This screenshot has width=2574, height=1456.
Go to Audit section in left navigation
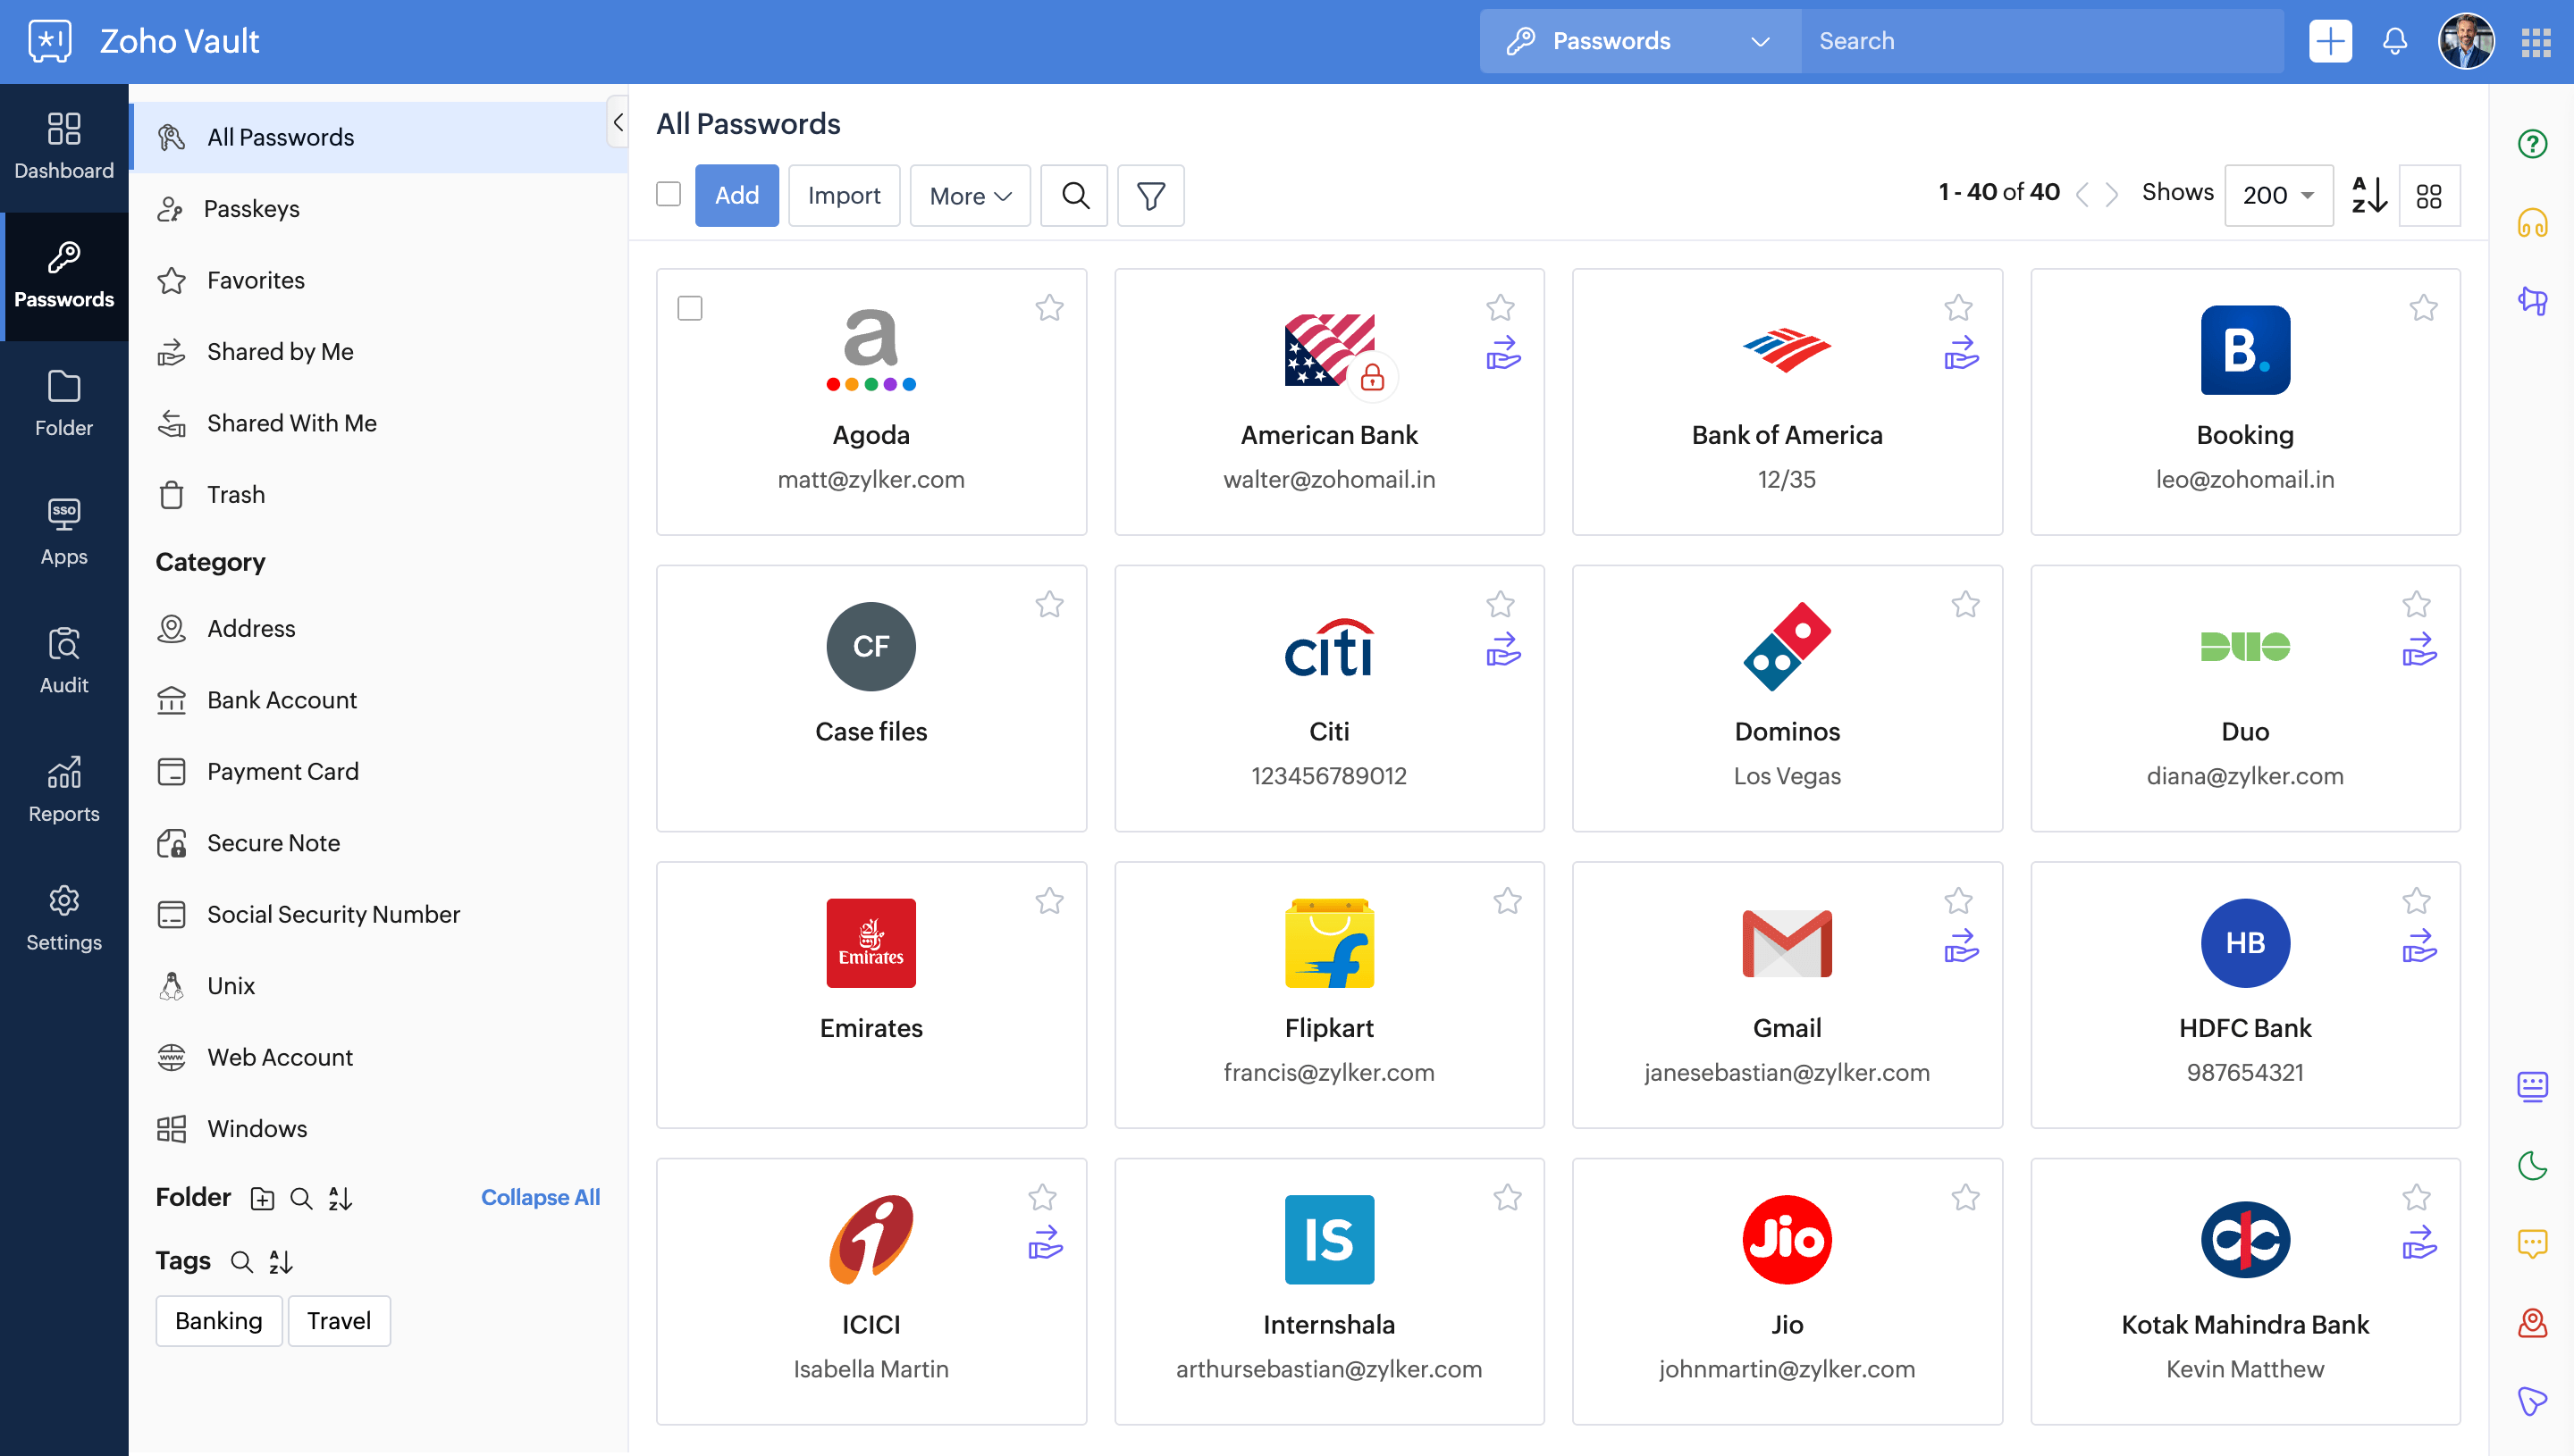(64, 660)
